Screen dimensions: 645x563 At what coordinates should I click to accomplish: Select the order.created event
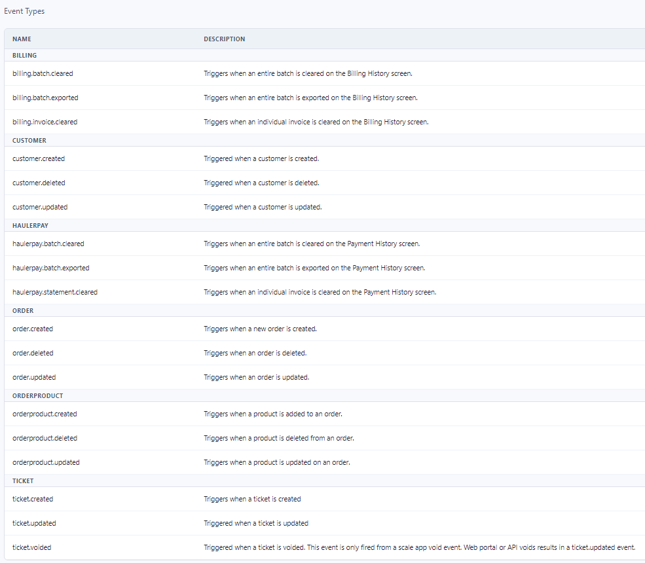(x=33, y=329)
